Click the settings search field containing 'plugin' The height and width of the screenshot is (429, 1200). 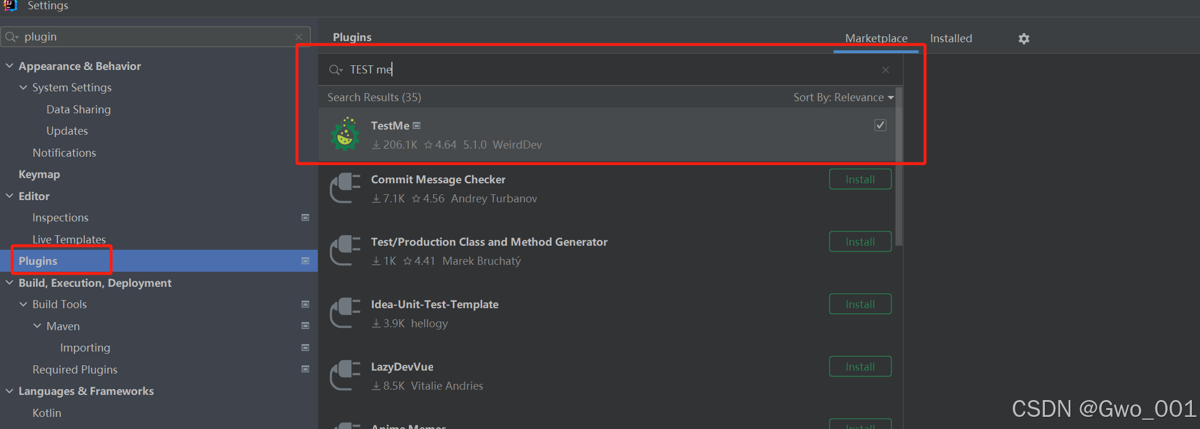tap(155, 37)
